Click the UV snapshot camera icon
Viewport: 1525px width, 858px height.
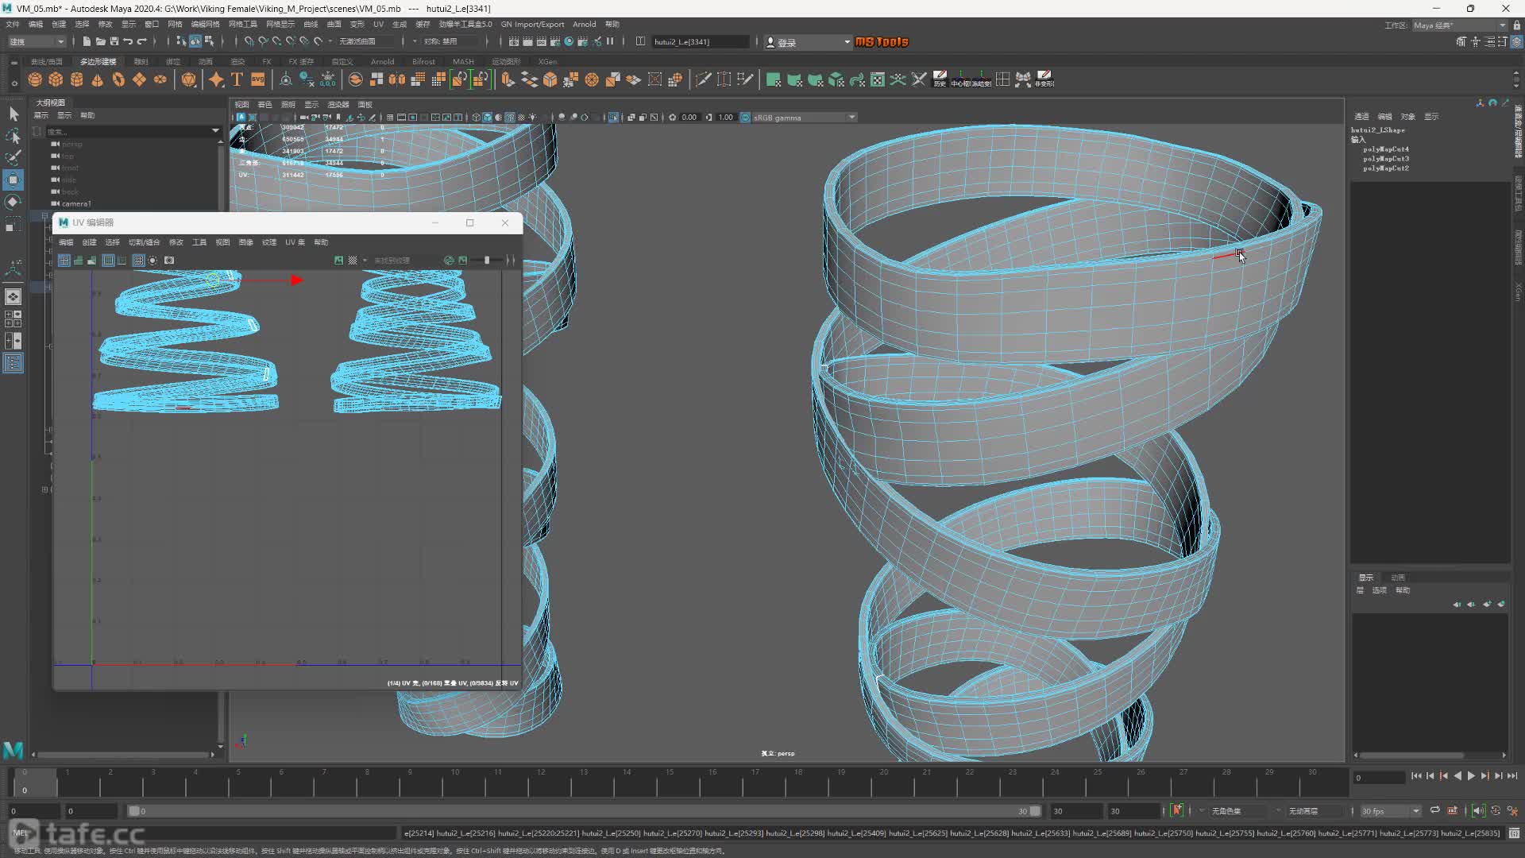169,261
